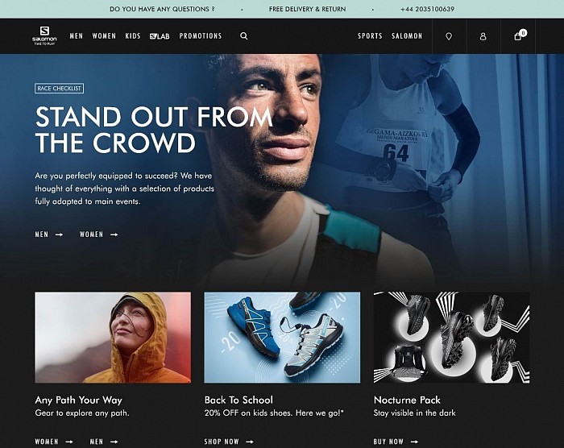This screenshot has width=564, height=448.
Task: Select the Nocturne Pack product image
Action: (451, 338)
